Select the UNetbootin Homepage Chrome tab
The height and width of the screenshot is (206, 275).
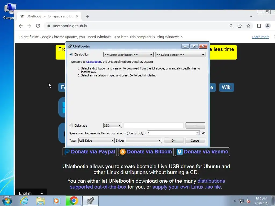point(49,16)
